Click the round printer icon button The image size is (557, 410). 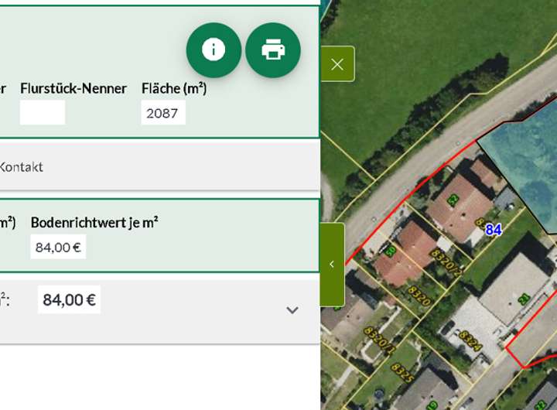click(273, 50)
